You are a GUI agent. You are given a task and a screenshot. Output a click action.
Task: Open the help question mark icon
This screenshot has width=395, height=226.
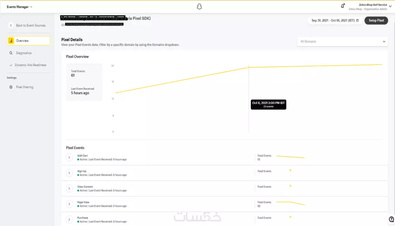[x=391, y=219]
